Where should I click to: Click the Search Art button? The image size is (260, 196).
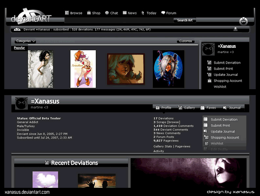click(x=185, y=20)
